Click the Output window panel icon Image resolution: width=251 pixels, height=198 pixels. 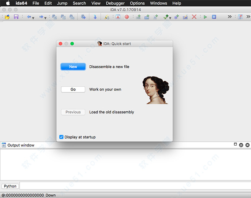coord(4,145)
